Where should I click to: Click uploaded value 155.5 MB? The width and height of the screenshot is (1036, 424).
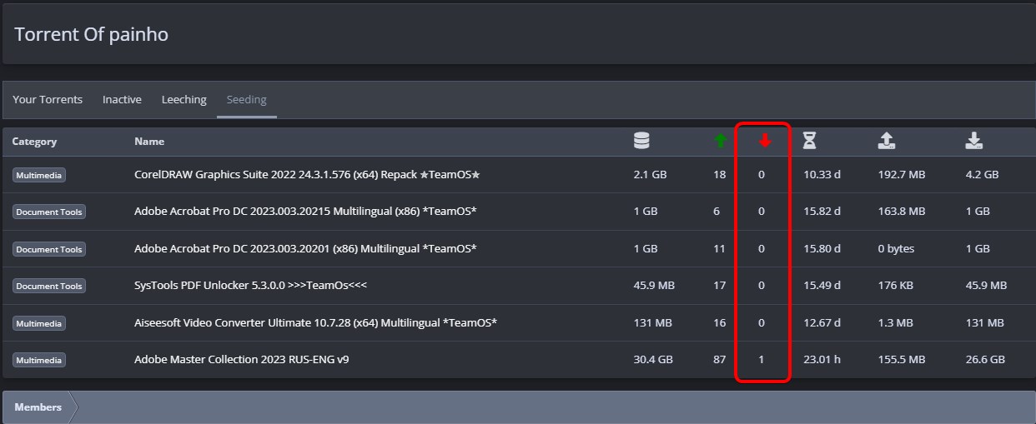[x=902, y=360]
